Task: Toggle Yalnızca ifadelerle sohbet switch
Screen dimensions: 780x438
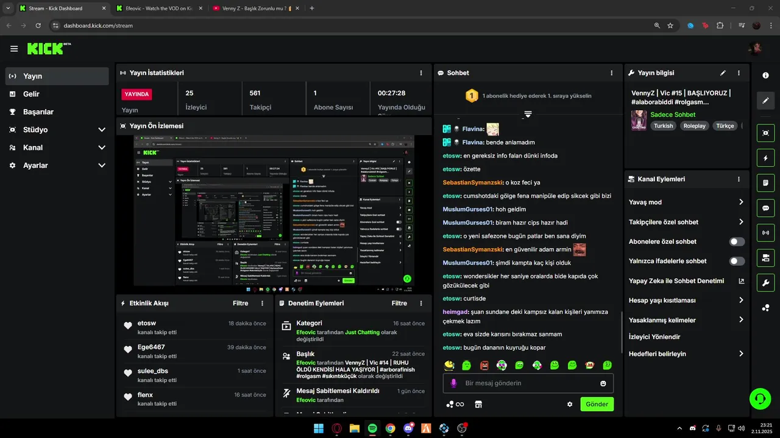Action: 737,261
